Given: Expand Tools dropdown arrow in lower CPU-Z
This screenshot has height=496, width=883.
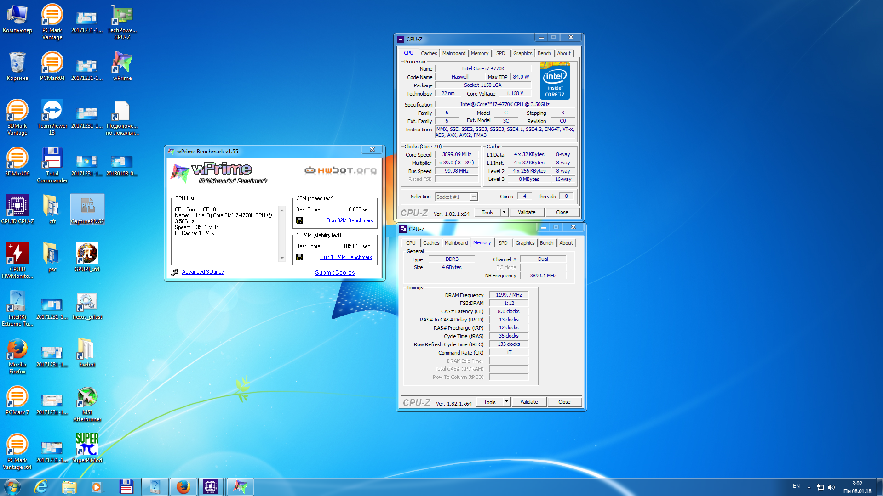Looking at the screenshot, I should pyautogui.click(x=506, y=402).
